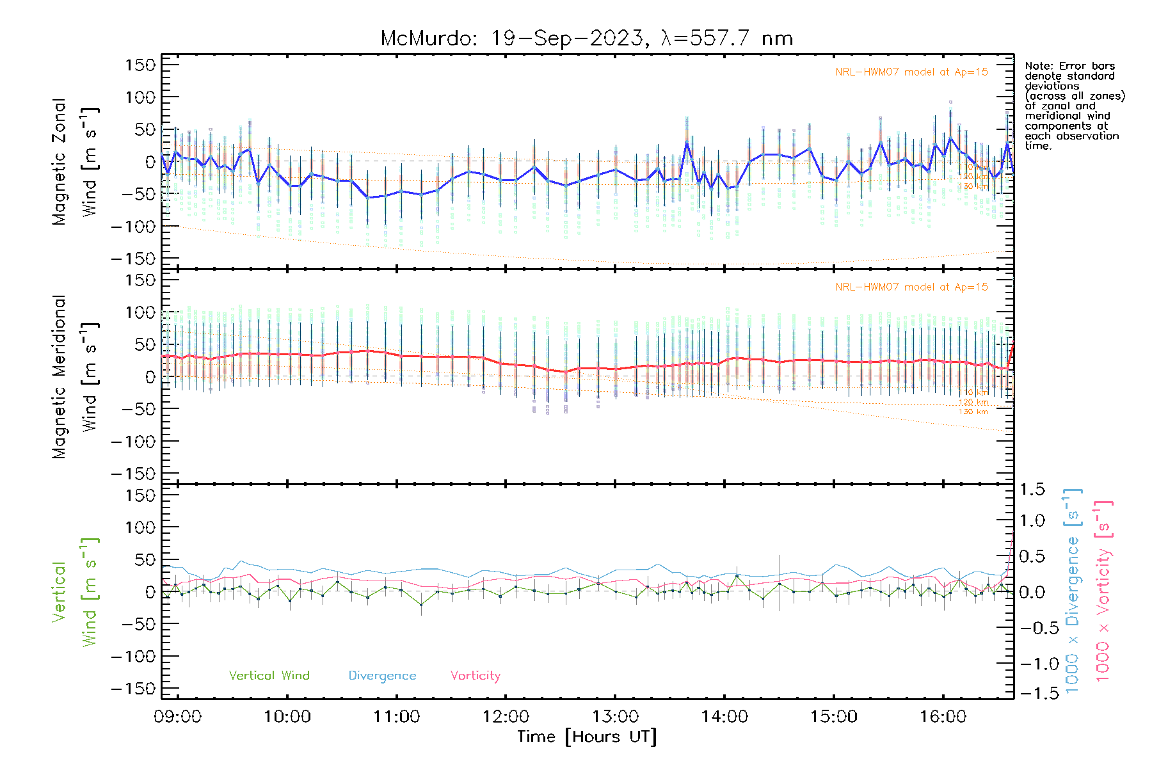Click the 1.5 tick on right axis
This screenshot has width=1152, height=768.
[x=1032, y=490]
